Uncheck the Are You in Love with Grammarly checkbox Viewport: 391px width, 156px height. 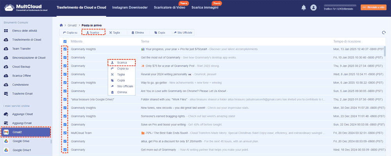pos(65,91)
